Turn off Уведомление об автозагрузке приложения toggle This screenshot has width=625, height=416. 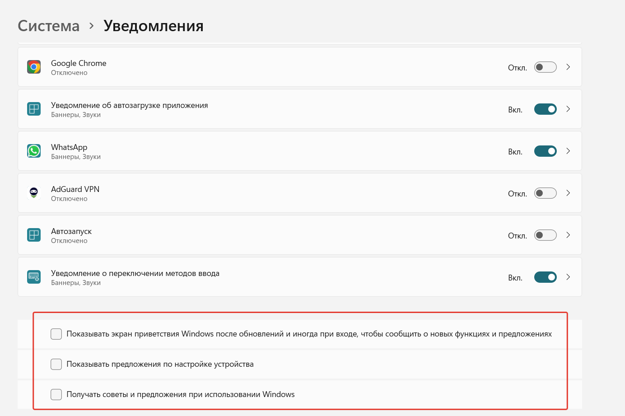point(546,109)
